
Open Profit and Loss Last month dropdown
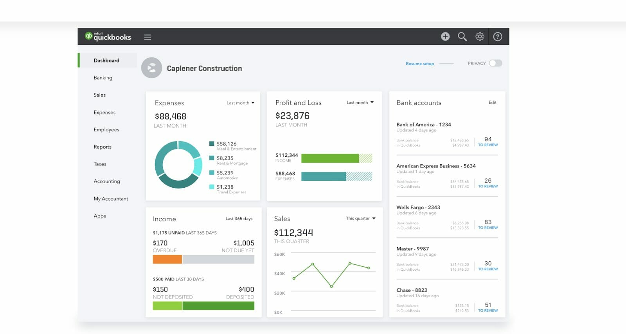click(360, 102)
